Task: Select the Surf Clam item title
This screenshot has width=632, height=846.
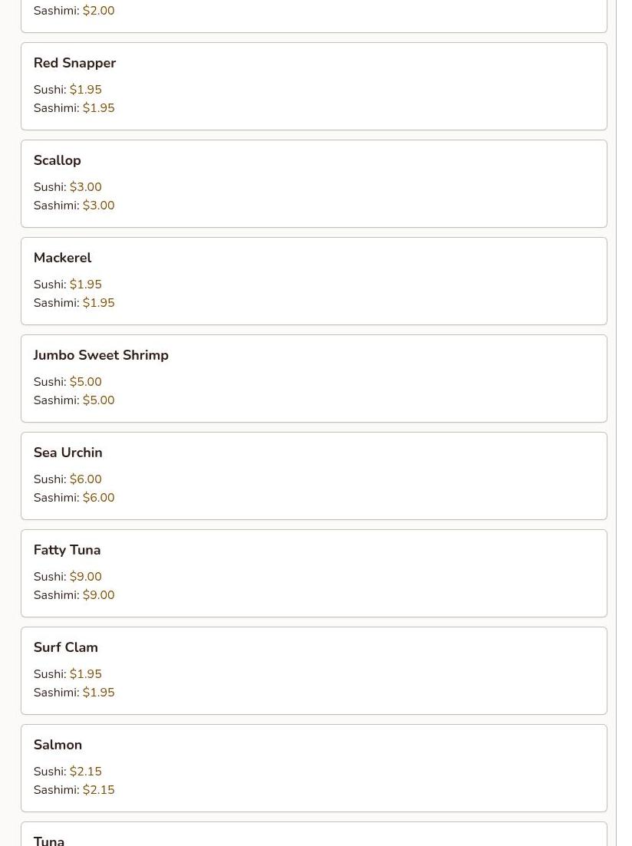Action: tap(65, 647)
